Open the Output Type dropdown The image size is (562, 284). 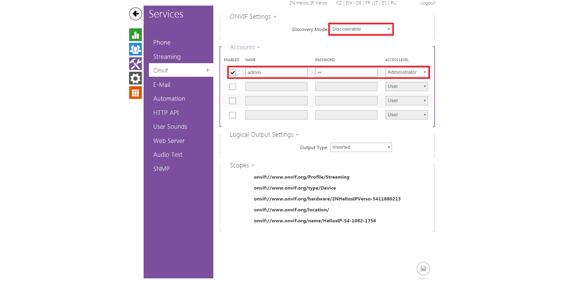(x=361, y=147)
